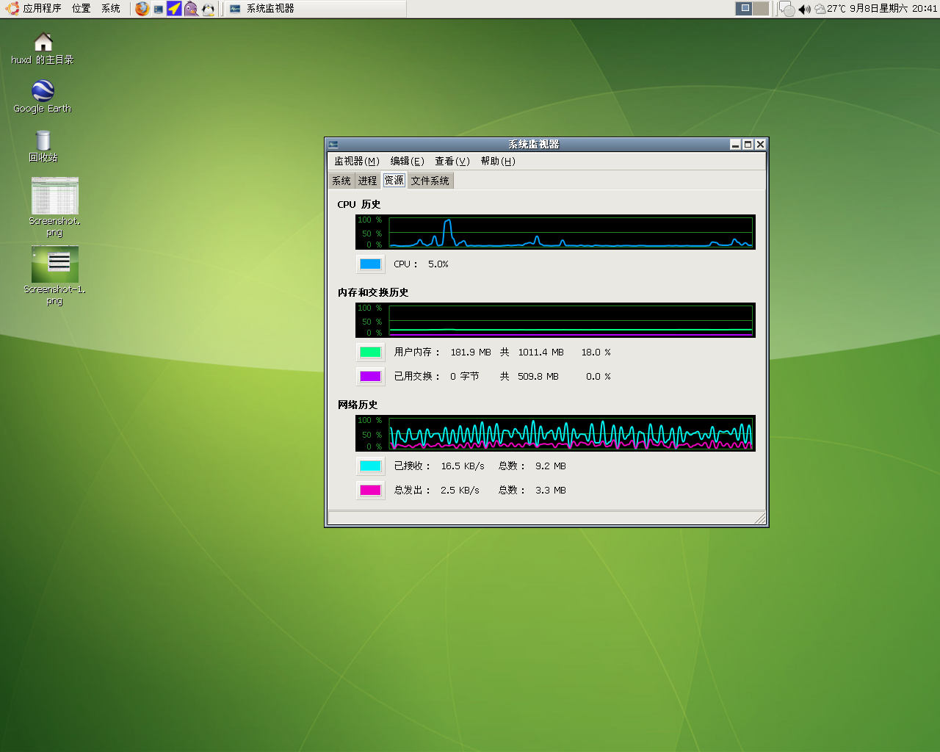940x752 pixels.
Task: Open the 查看(V) menu
Action: [x=452, y=161]
